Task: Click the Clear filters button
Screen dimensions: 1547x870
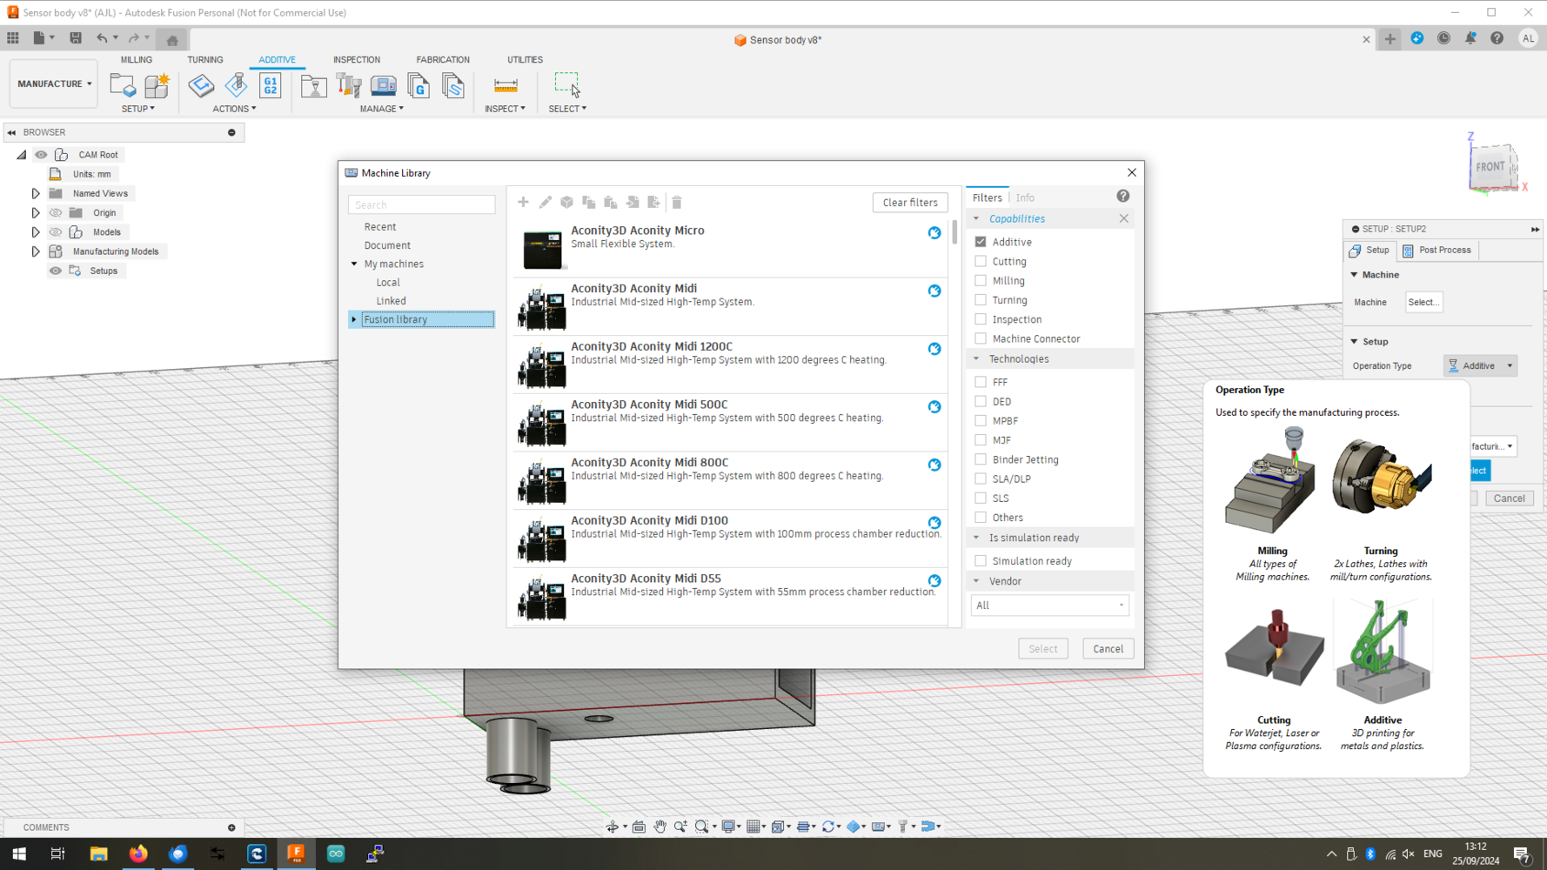Action: [x=909, y=203]
